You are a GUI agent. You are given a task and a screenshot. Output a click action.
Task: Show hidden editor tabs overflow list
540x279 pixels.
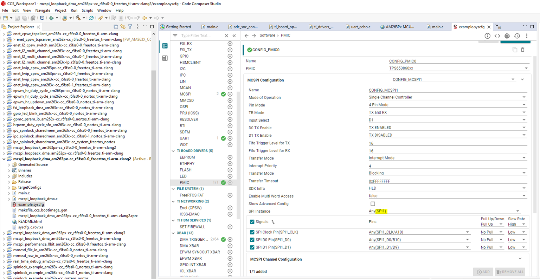[x=498, y=27]
